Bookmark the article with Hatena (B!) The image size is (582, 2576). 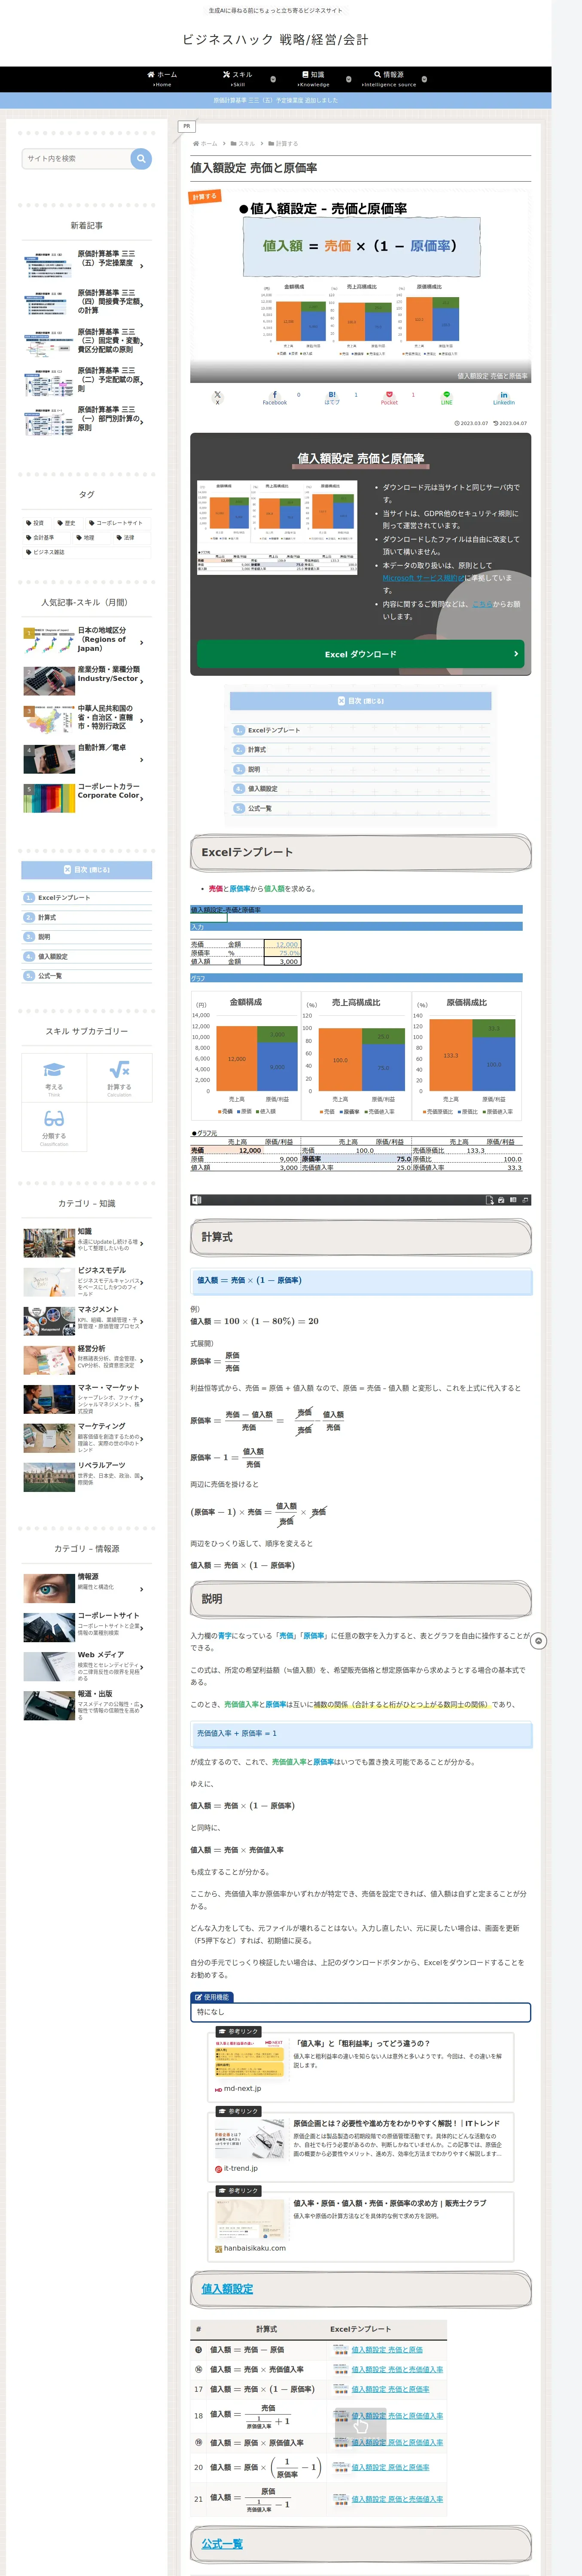tap(332, 397)
